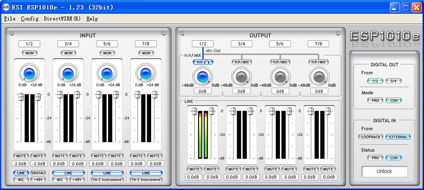
Task: Mute right channel of input 5/6
Action: point(116,156)
